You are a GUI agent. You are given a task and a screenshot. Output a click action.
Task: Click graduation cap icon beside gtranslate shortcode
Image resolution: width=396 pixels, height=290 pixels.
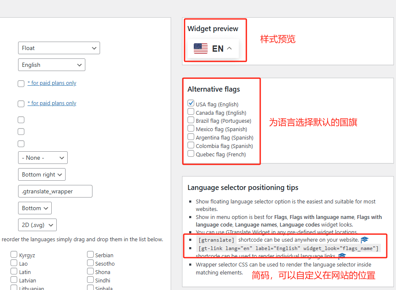pos(364,240)
